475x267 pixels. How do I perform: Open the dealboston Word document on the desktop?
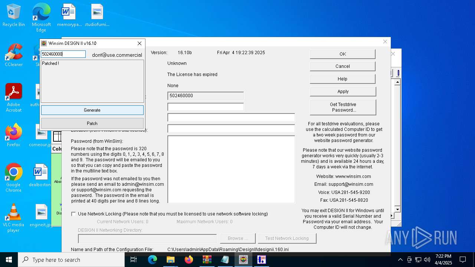[x=41, y=175]
